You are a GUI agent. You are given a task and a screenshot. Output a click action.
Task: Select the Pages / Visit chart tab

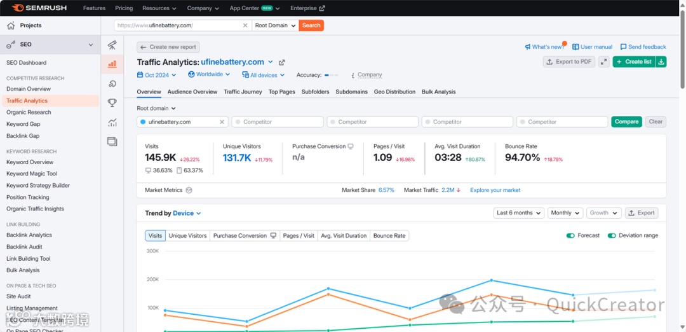(299, 235)
